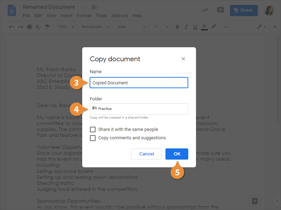281x210 pixels.
Task: Open the View menu
Action: coord(51,16)
